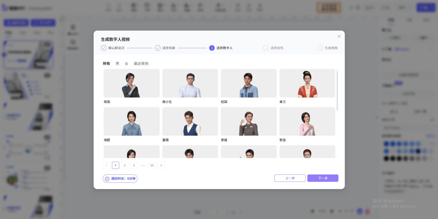
Task: Click the plus icon beside 我的时长
Action: click(107, 179)
